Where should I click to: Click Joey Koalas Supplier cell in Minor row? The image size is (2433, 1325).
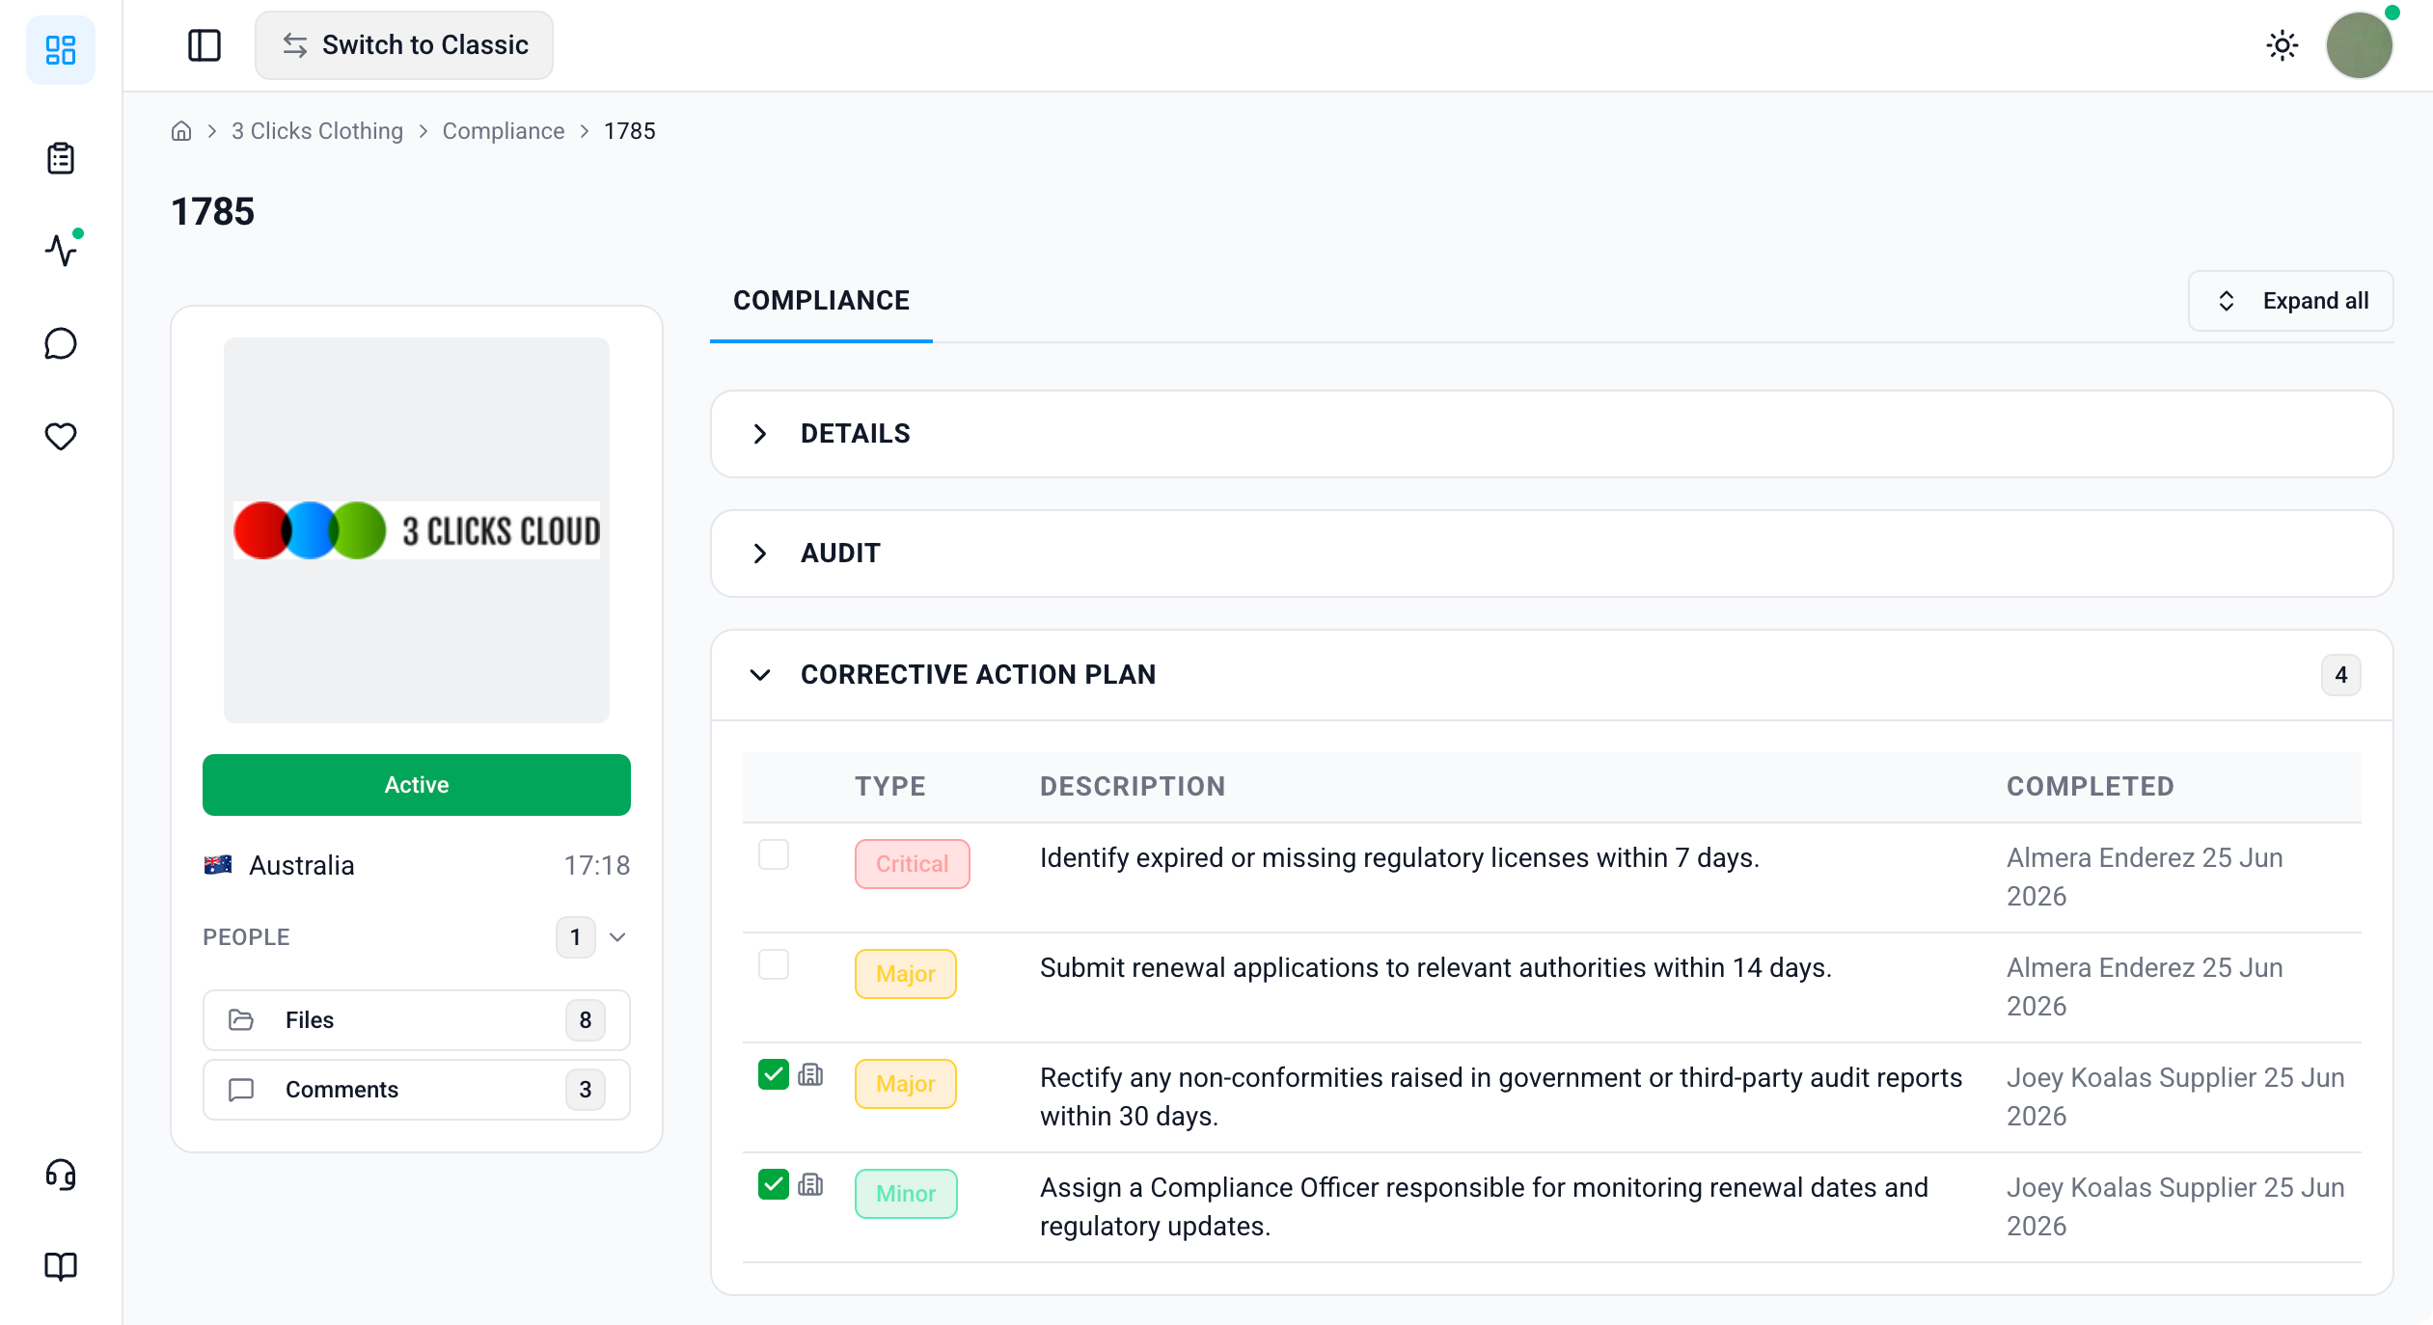2175,1207
